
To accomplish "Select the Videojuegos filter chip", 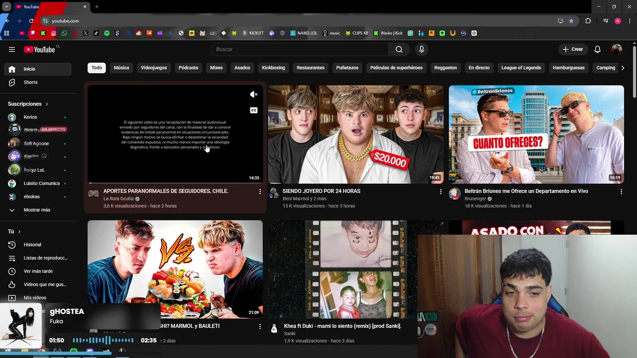I will click(154, 68).
